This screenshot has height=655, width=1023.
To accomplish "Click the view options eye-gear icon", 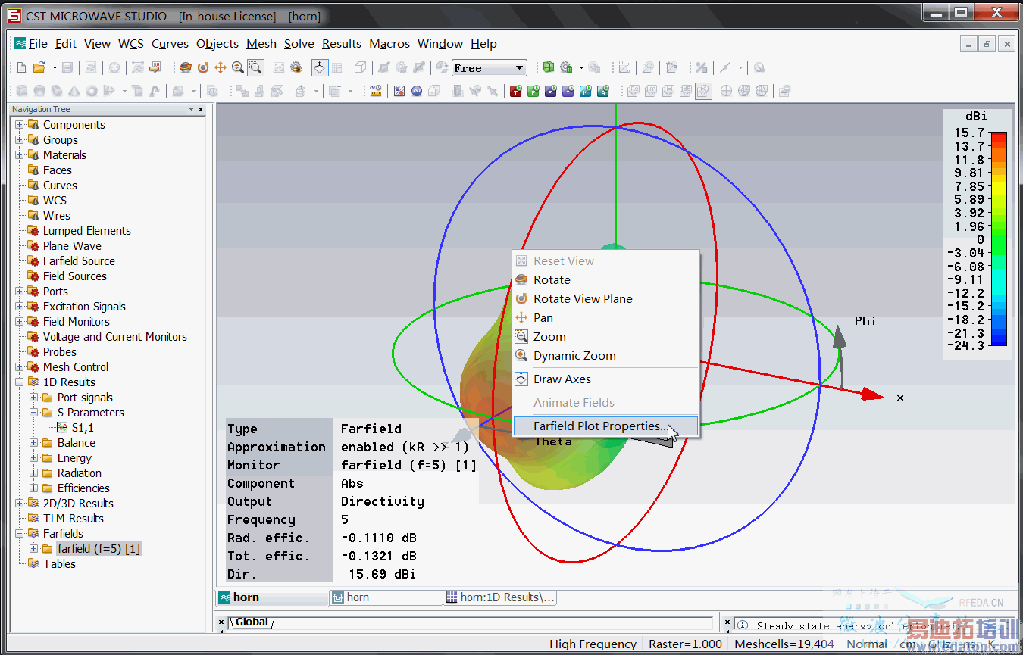I will pyautogui.click(x=296, y=67).
